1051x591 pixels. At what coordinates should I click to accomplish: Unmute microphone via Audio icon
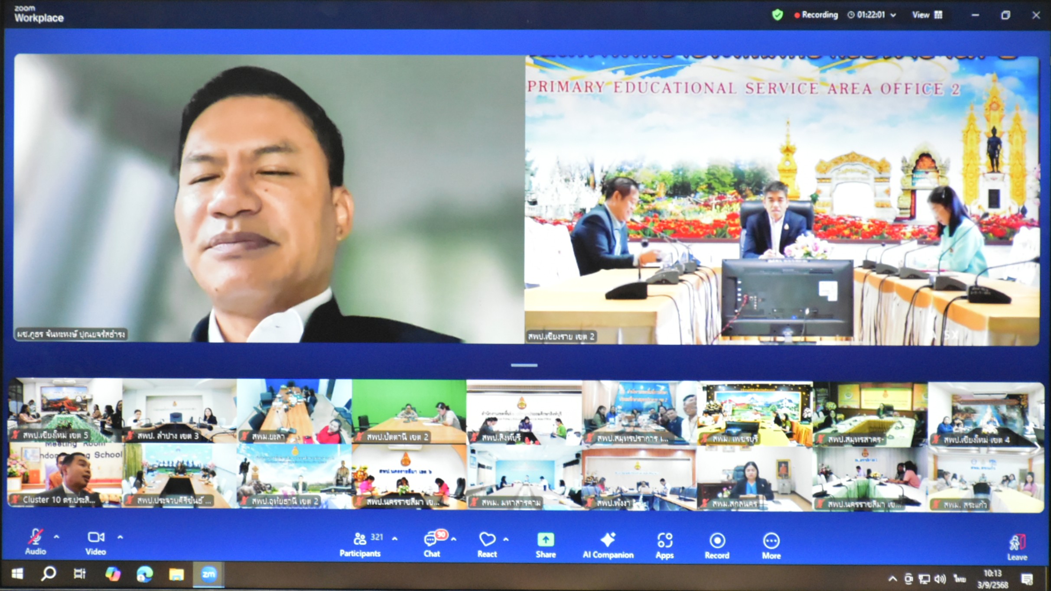coord(35,538)
